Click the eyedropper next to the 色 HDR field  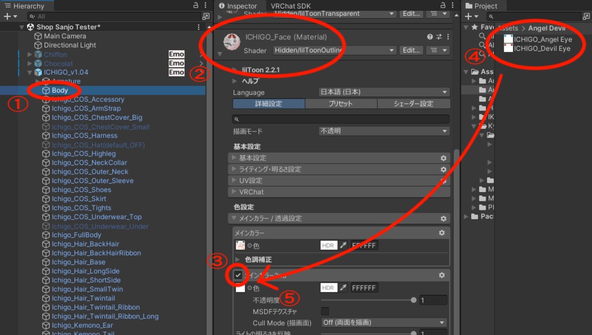coord(342,245)
